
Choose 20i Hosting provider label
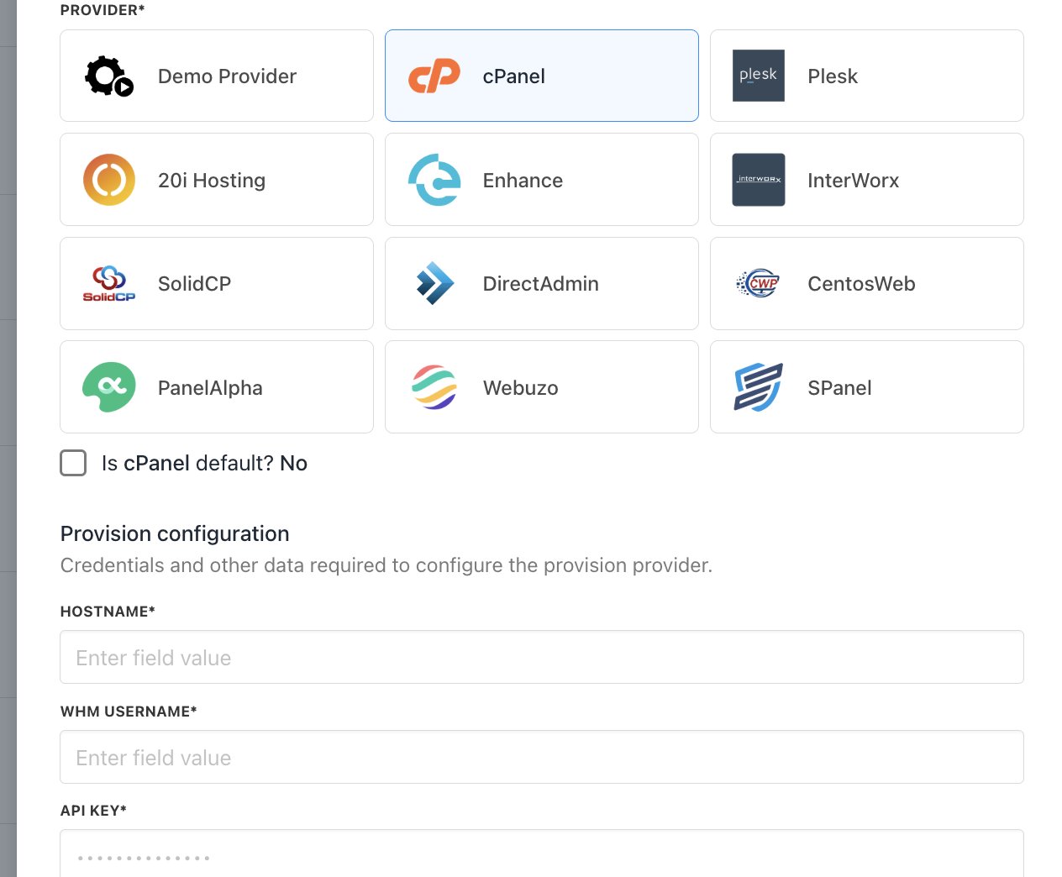[x=212, y=181]
